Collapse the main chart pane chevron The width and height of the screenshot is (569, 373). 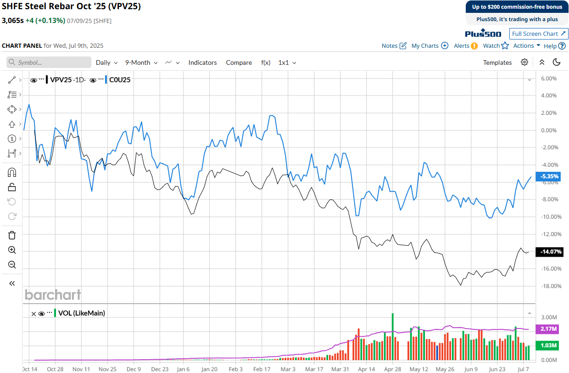[530, 79]
